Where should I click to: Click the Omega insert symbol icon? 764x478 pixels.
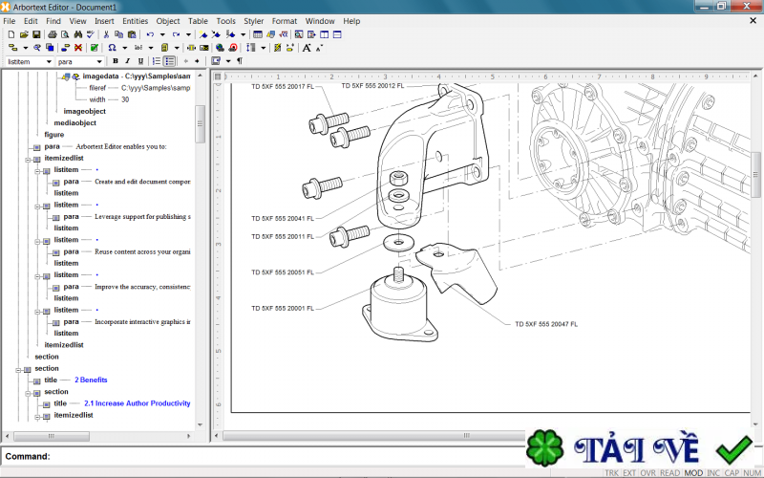click(112, 47)
